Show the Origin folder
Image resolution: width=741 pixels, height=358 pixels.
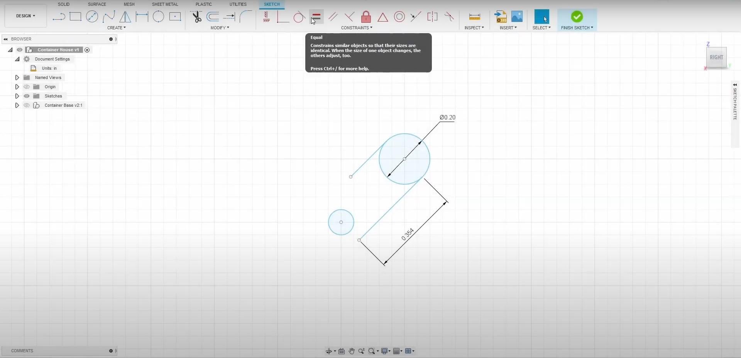(27, 87)
